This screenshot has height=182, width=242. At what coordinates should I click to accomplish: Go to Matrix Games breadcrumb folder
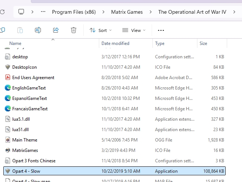pyautogui.click(x=127, y=12)
